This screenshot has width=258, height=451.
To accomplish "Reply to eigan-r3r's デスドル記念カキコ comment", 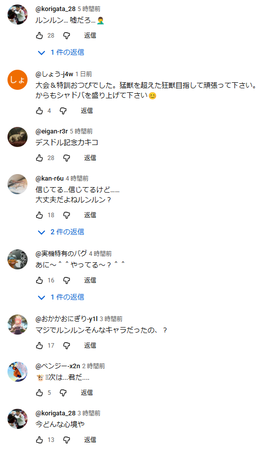I will pos(90,158).
